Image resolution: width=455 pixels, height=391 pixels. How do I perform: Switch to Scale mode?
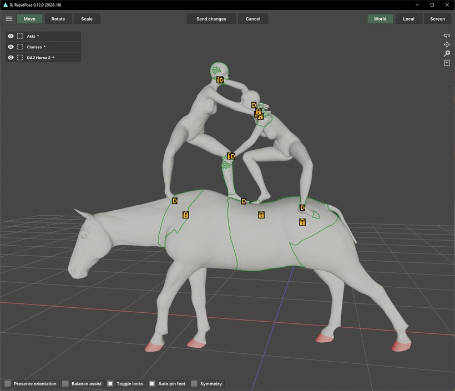click(87, 19)
